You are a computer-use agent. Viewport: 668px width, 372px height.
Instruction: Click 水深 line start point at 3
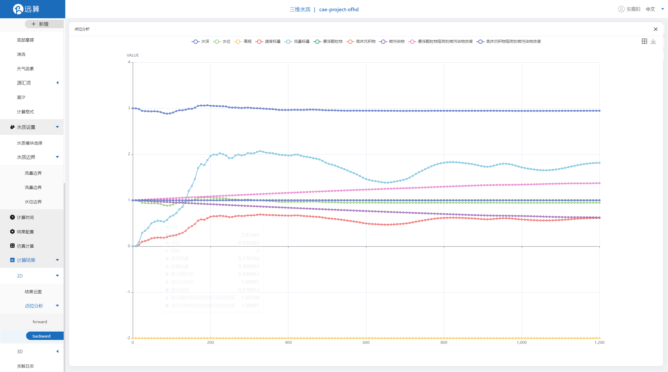(x=133, y=108)
